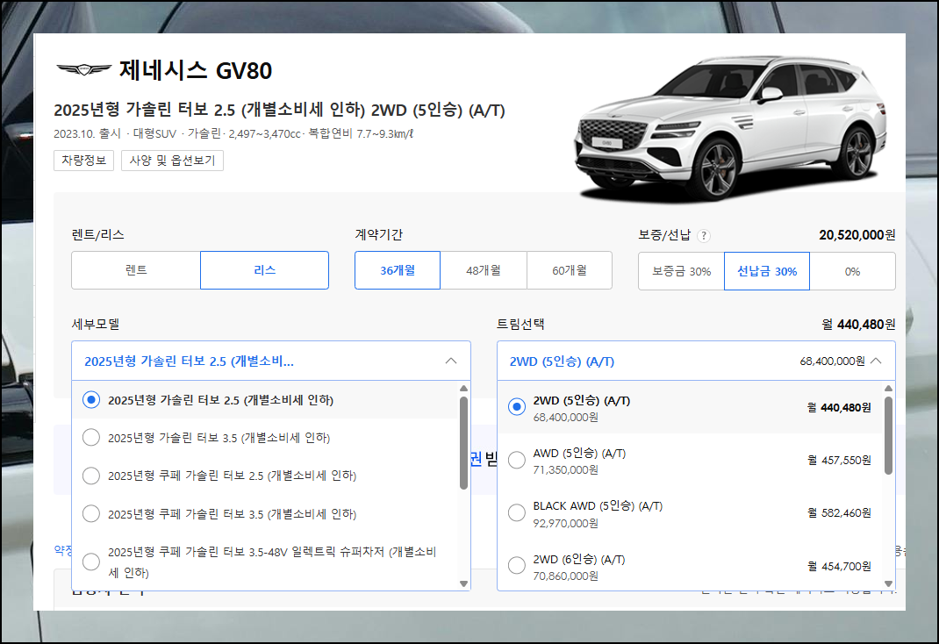Click the model list scrollbar thumb
The width and height of the screenshot is (939, 644).
[x=463, y=443]
